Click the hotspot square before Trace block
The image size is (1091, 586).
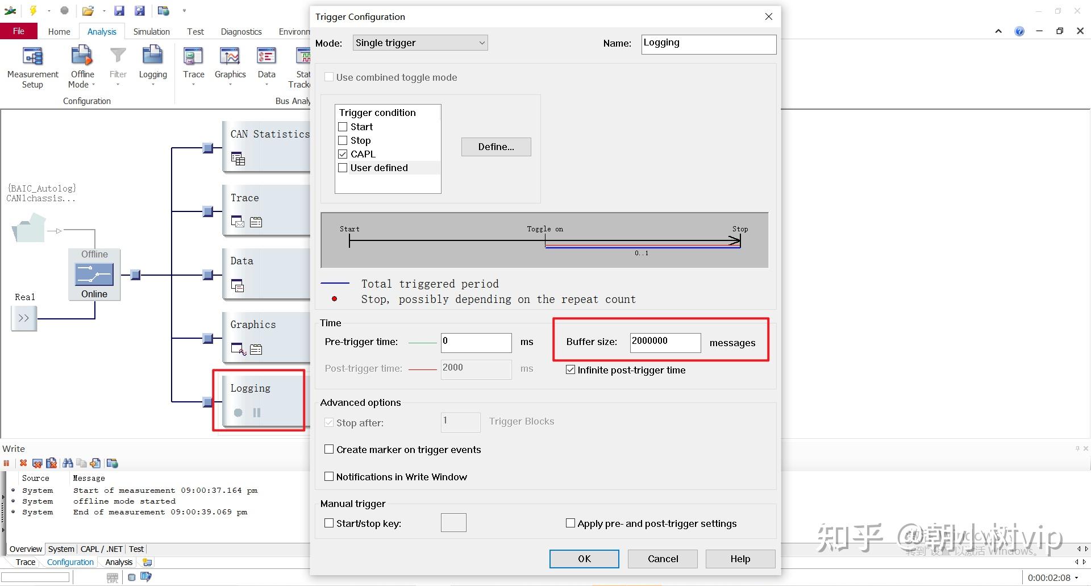pyautogui.click(x=208, y=211)
